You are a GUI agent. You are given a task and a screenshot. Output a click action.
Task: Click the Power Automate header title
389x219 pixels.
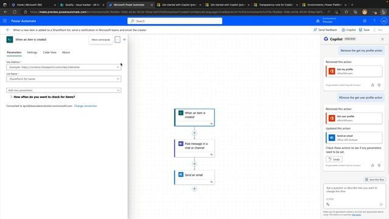24,21
